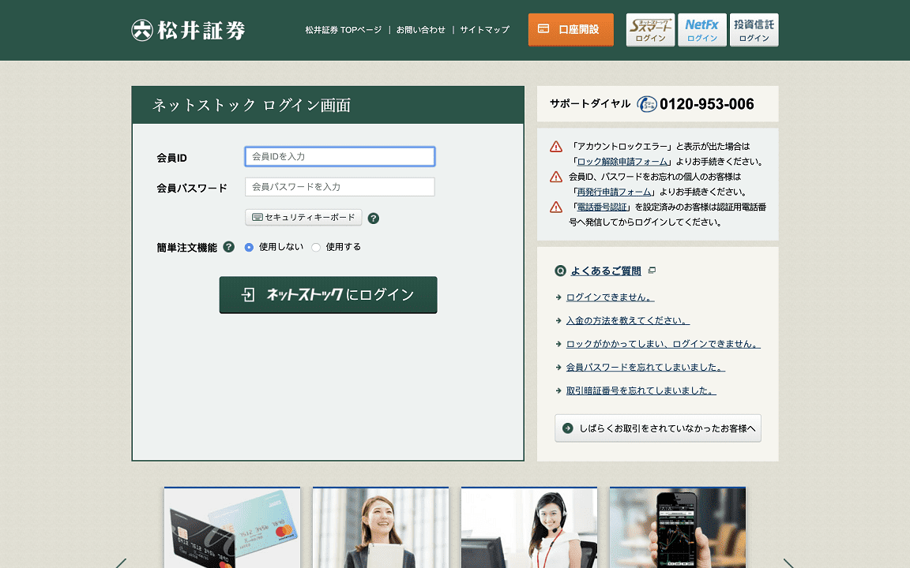The width and height of the screenshot is (910, 568).
Task: Open the NetFx login icon
Action: click(701, 30)
